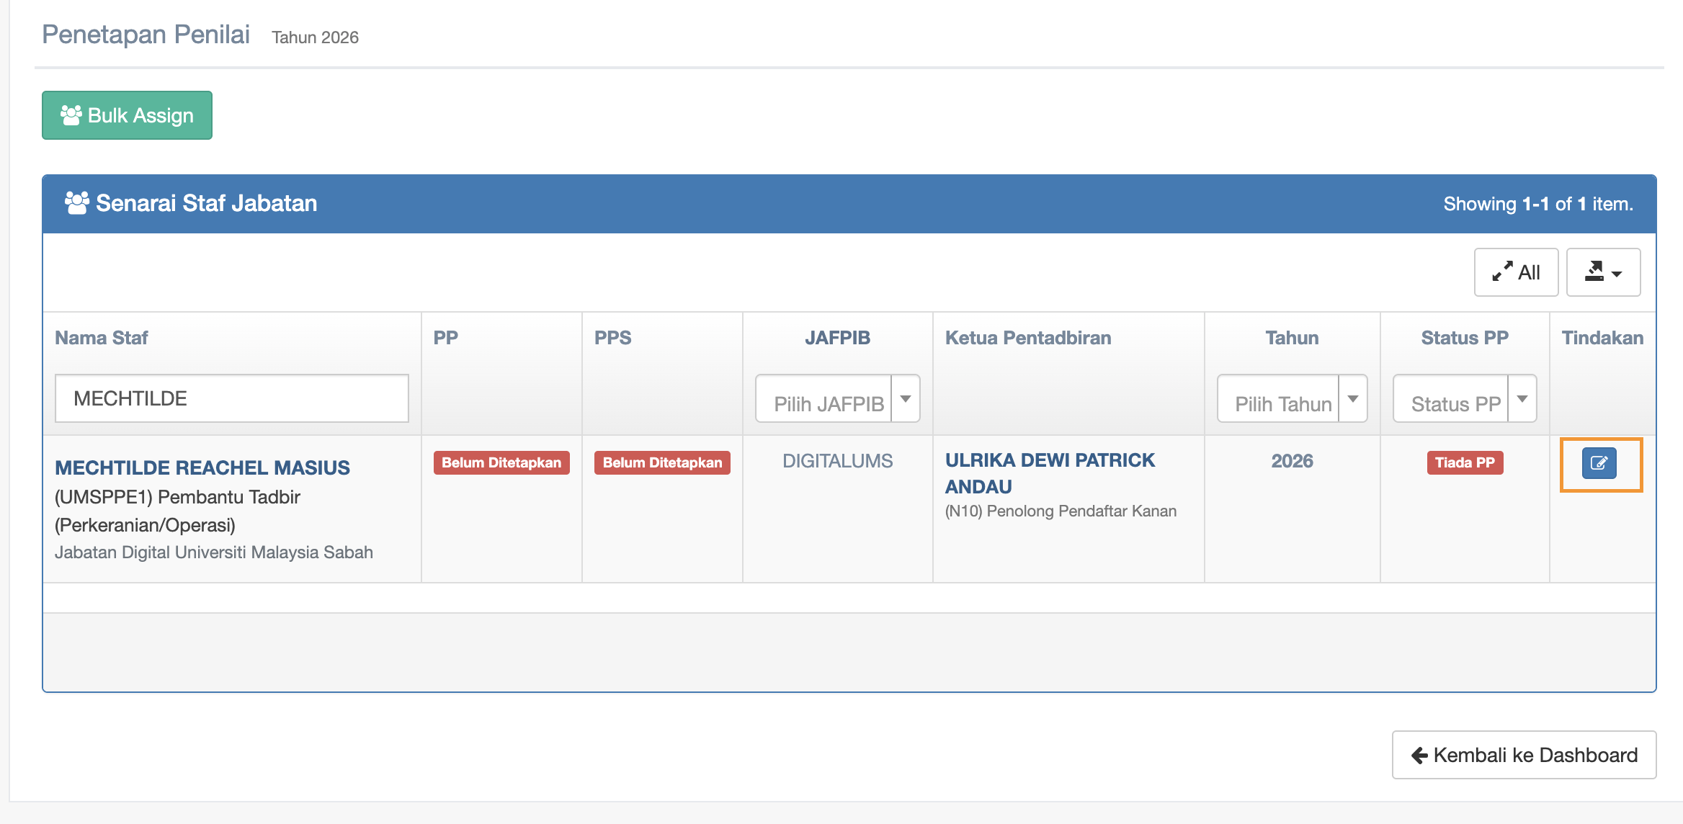Click the users icon beside Senarai Staf Jabatan
Image resolution: width=1683 pixels, height=824 pixels.
[x=76, y=203]
